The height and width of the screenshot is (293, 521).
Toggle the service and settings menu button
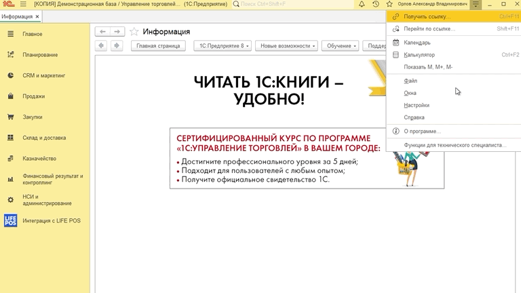click(476, 4)
